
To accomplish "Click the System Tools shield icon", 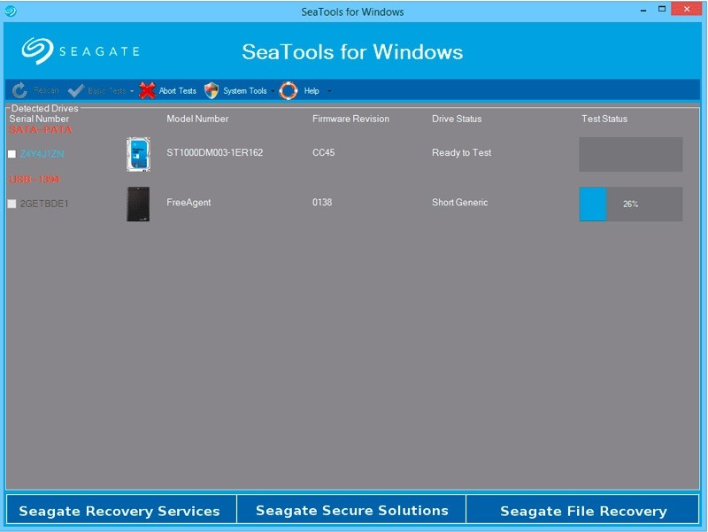I will (x=212, y=90).
